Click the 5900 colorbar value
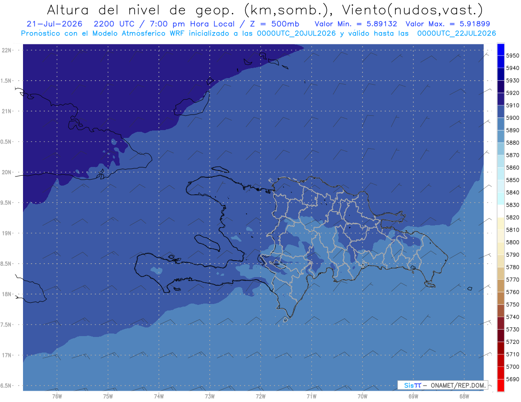 point(513,118)
